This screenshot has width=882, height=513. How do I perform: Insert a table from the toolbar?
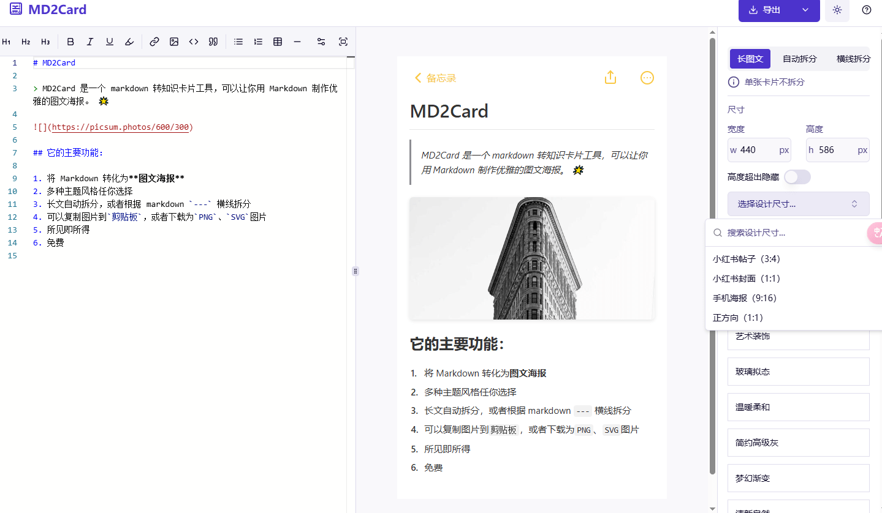(x=278, y=42)
